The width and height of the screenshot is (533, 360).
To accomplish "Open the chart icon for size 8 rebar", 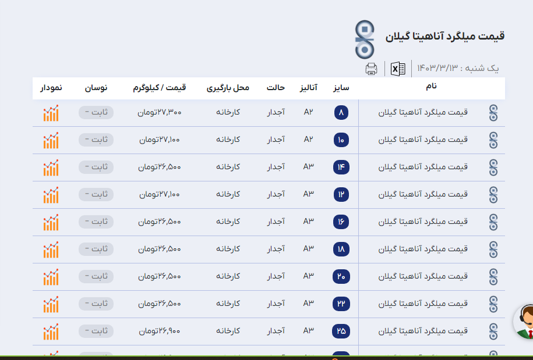I will (51, 113).
